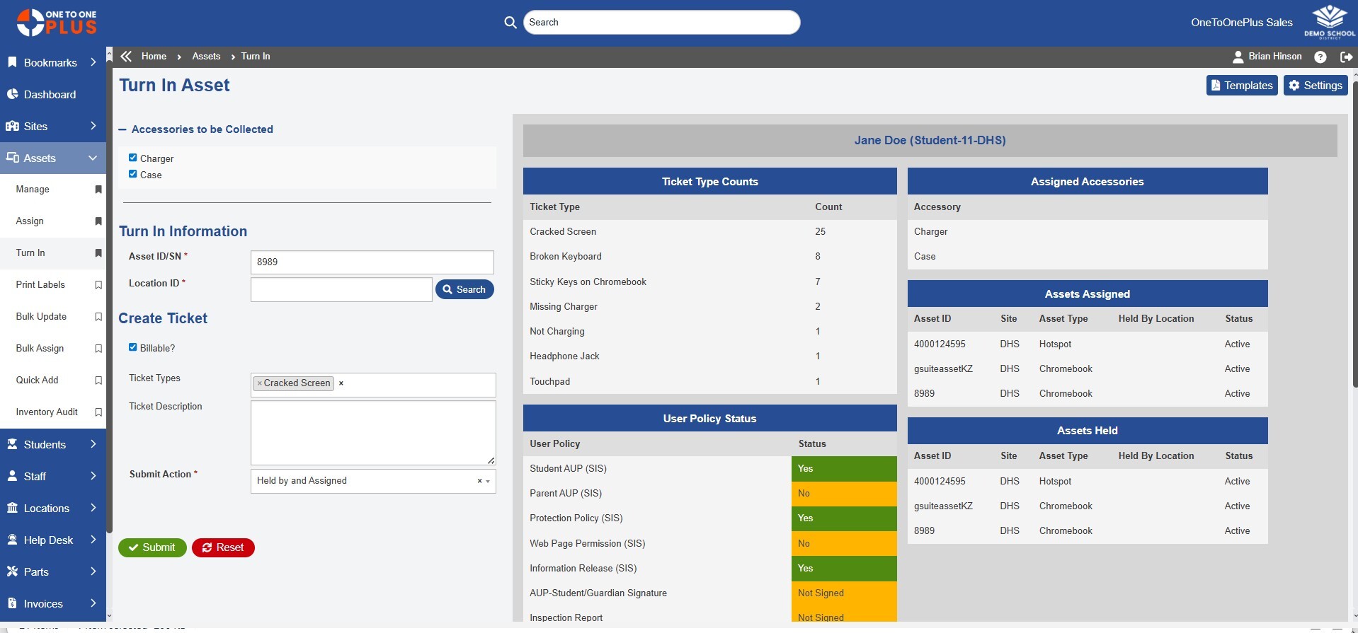Click the help question mark icon
Viewport: 1358px width, 633px height.
tap(1320, 57)
